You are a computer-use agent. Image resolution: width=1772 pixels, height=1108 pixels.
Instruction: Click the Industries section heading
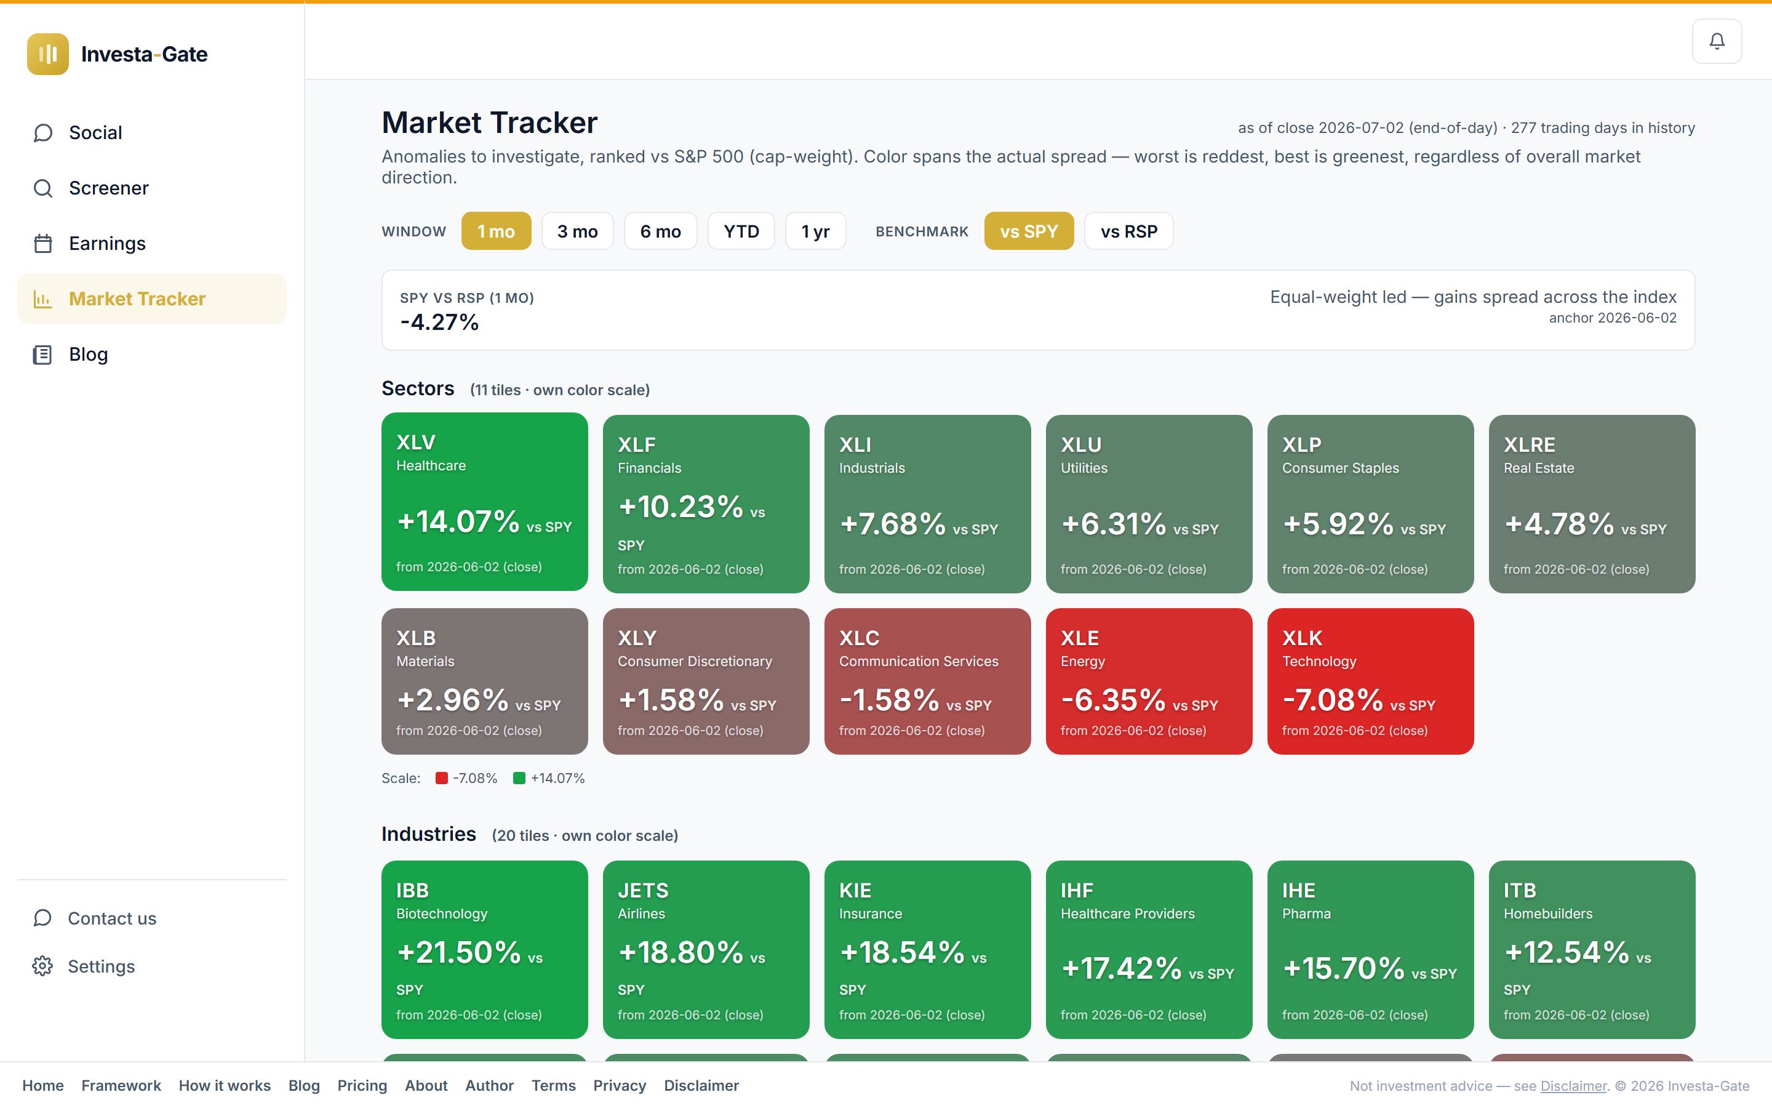point(429,834)
